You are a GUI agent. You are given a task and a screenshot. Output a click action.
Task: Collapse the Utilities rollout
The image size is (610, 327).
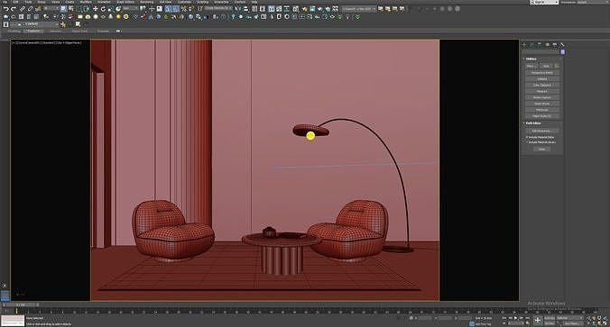(531, 59)
